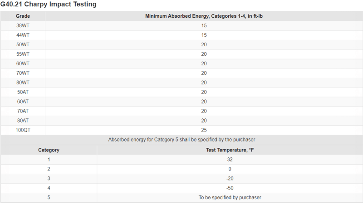Image resolution: width=363 pixels, height=205 pixels.
Task: Select the energy value 25 for 100QT
Action: pyautogui.click(x=204, y=130)
